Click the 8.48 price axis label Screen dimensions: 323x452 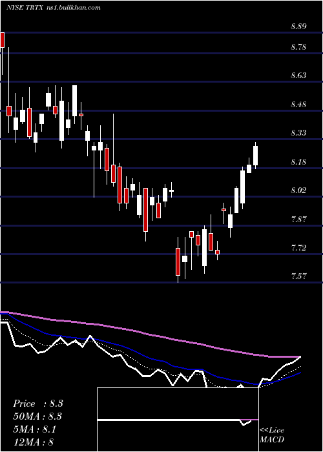click(298, 104)
